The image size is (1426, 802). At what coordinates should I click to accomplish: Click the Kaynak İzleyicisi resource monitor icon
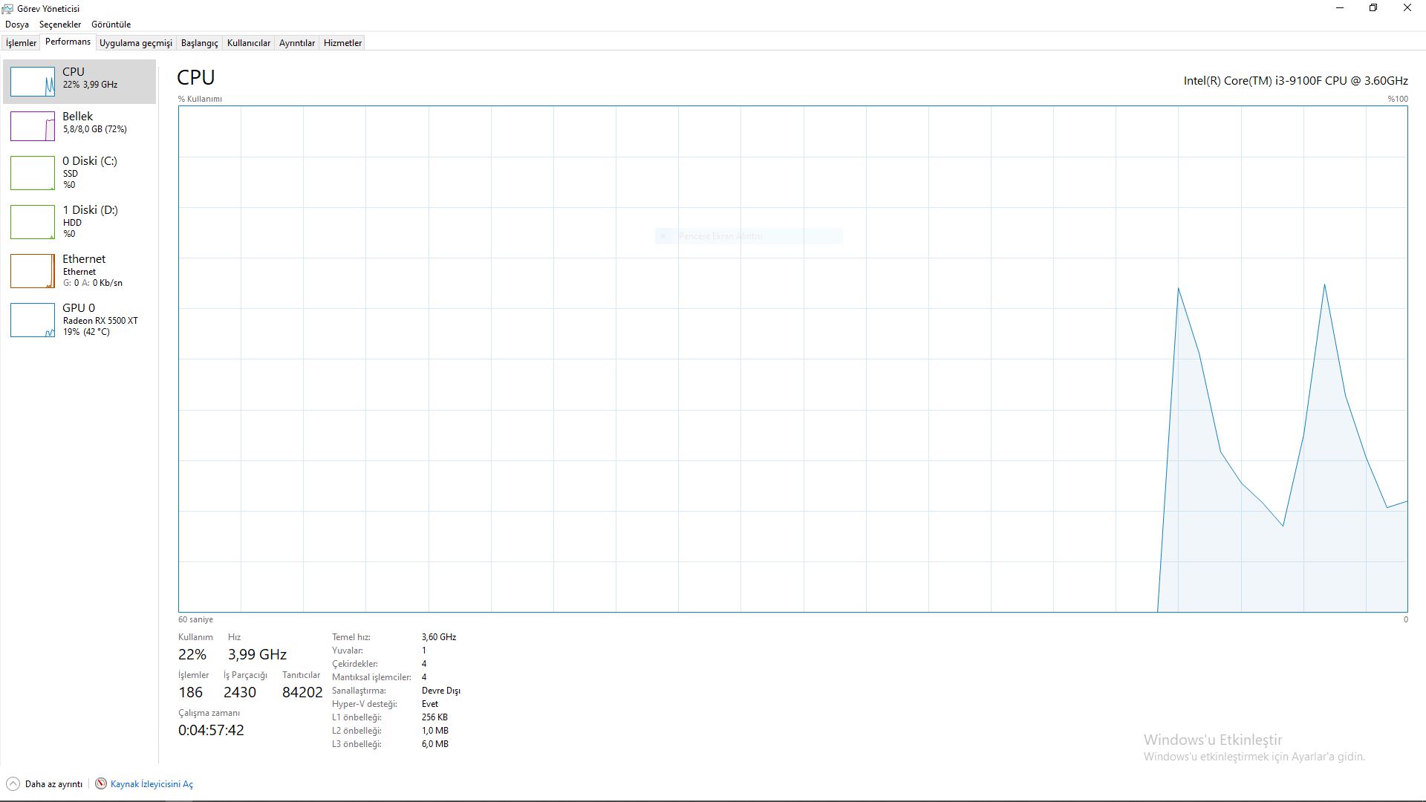tap(101, 784)
